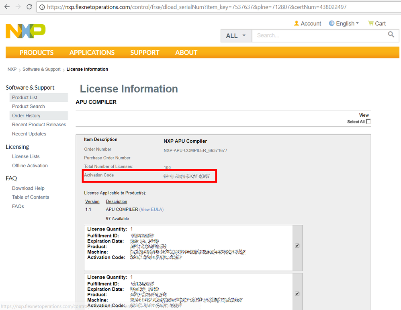
Task: Open the shopping Cart
Action: click(x=376, y=23)
